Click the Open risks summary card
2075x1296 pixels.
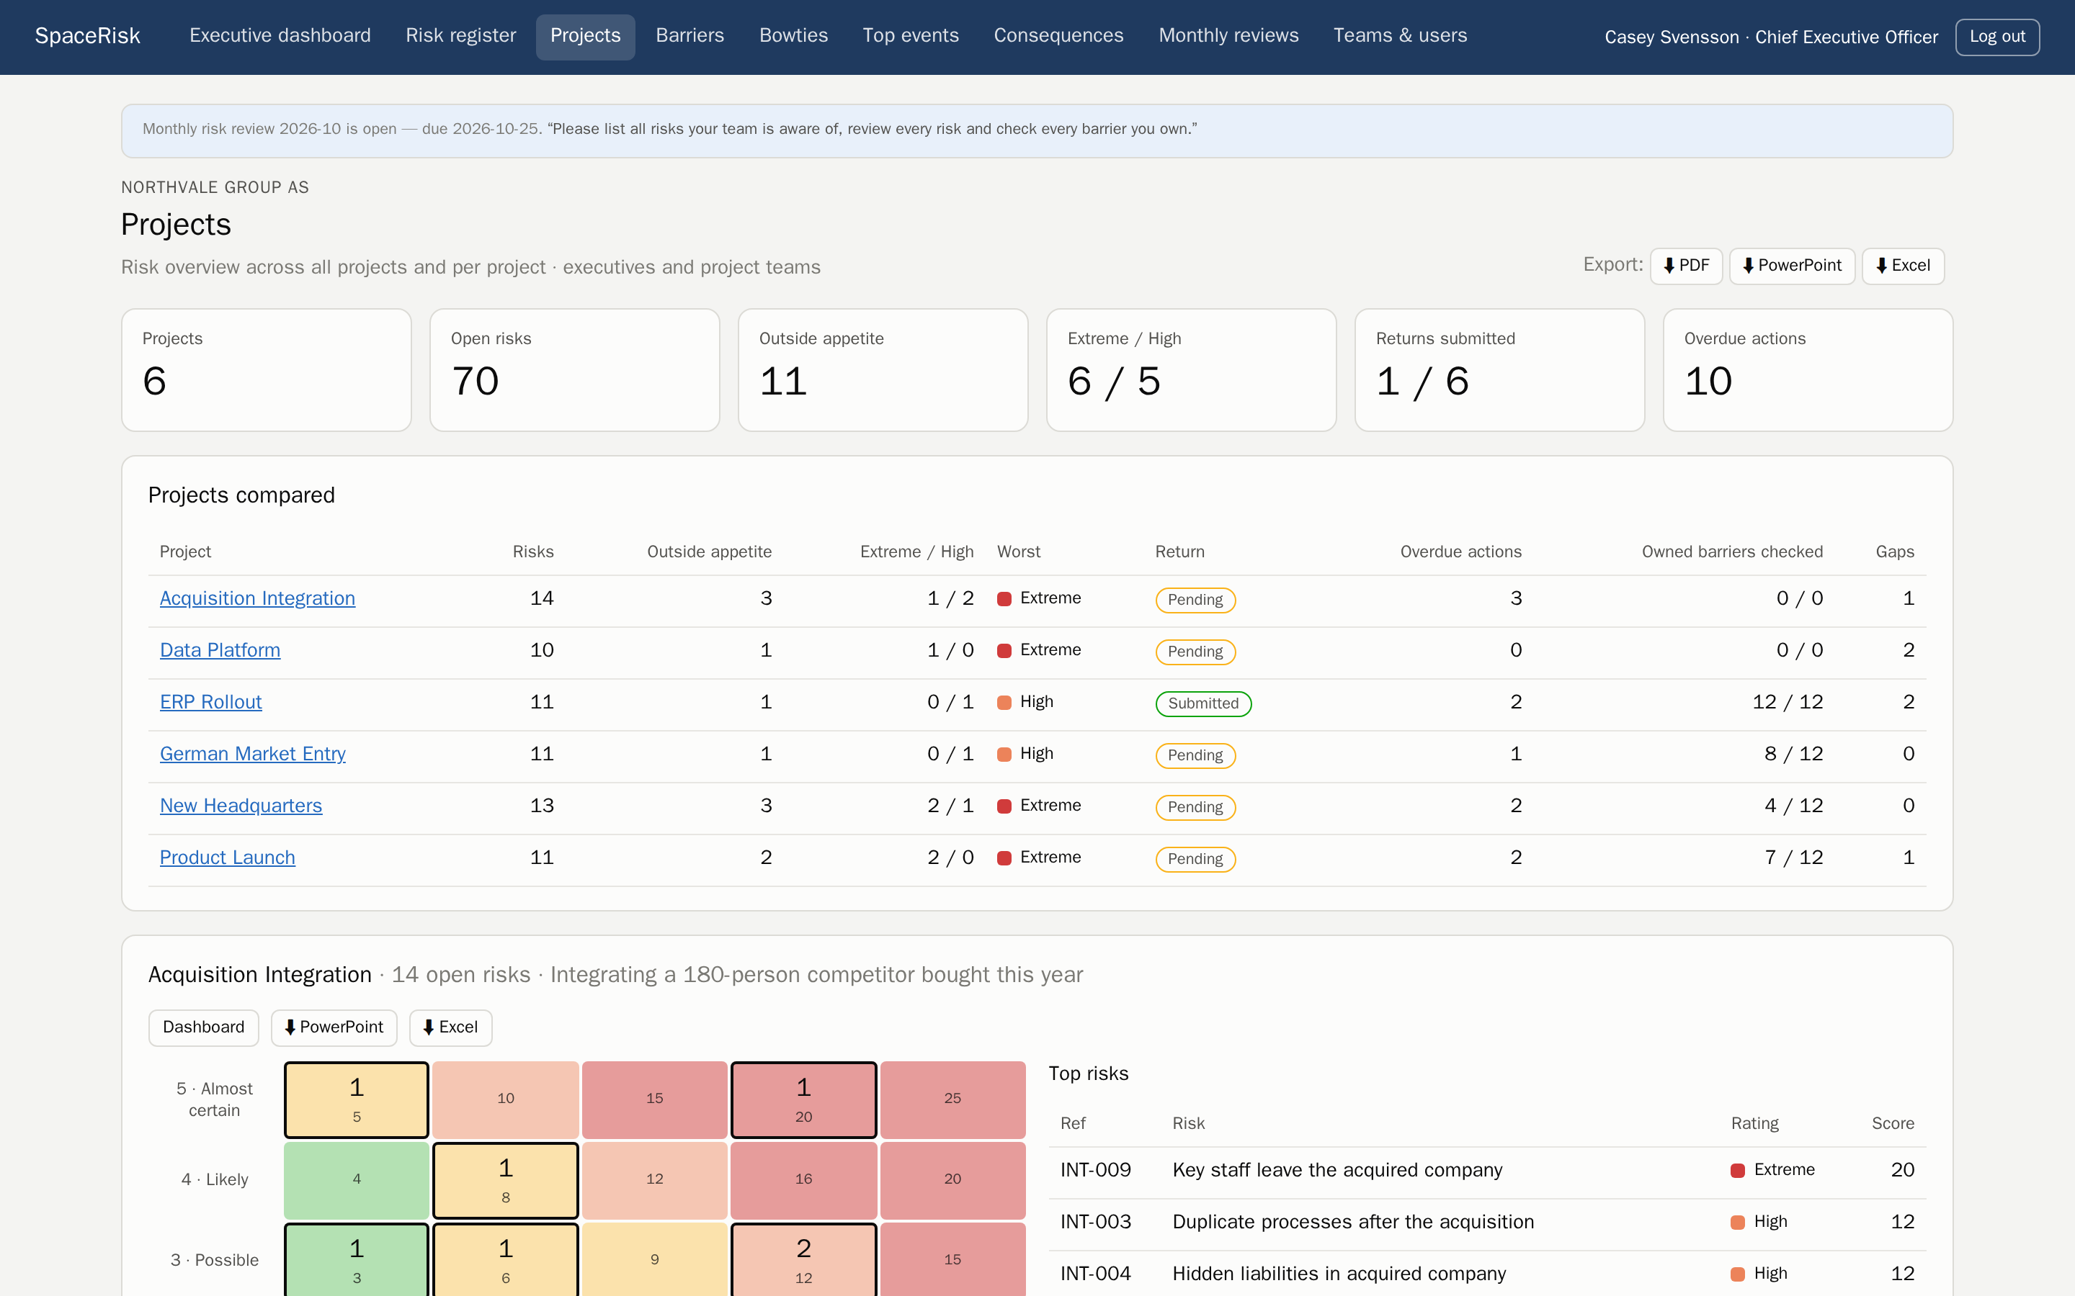point(574,370)
